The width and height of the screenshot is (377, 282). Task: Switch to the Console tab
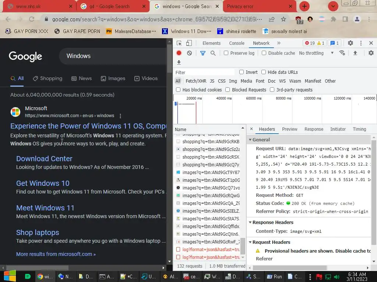pyautogui.click(x=237, y=43)
